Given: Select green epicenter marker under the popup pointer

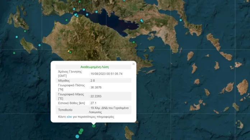Looking at the screenshot, I should click(94, 126).
